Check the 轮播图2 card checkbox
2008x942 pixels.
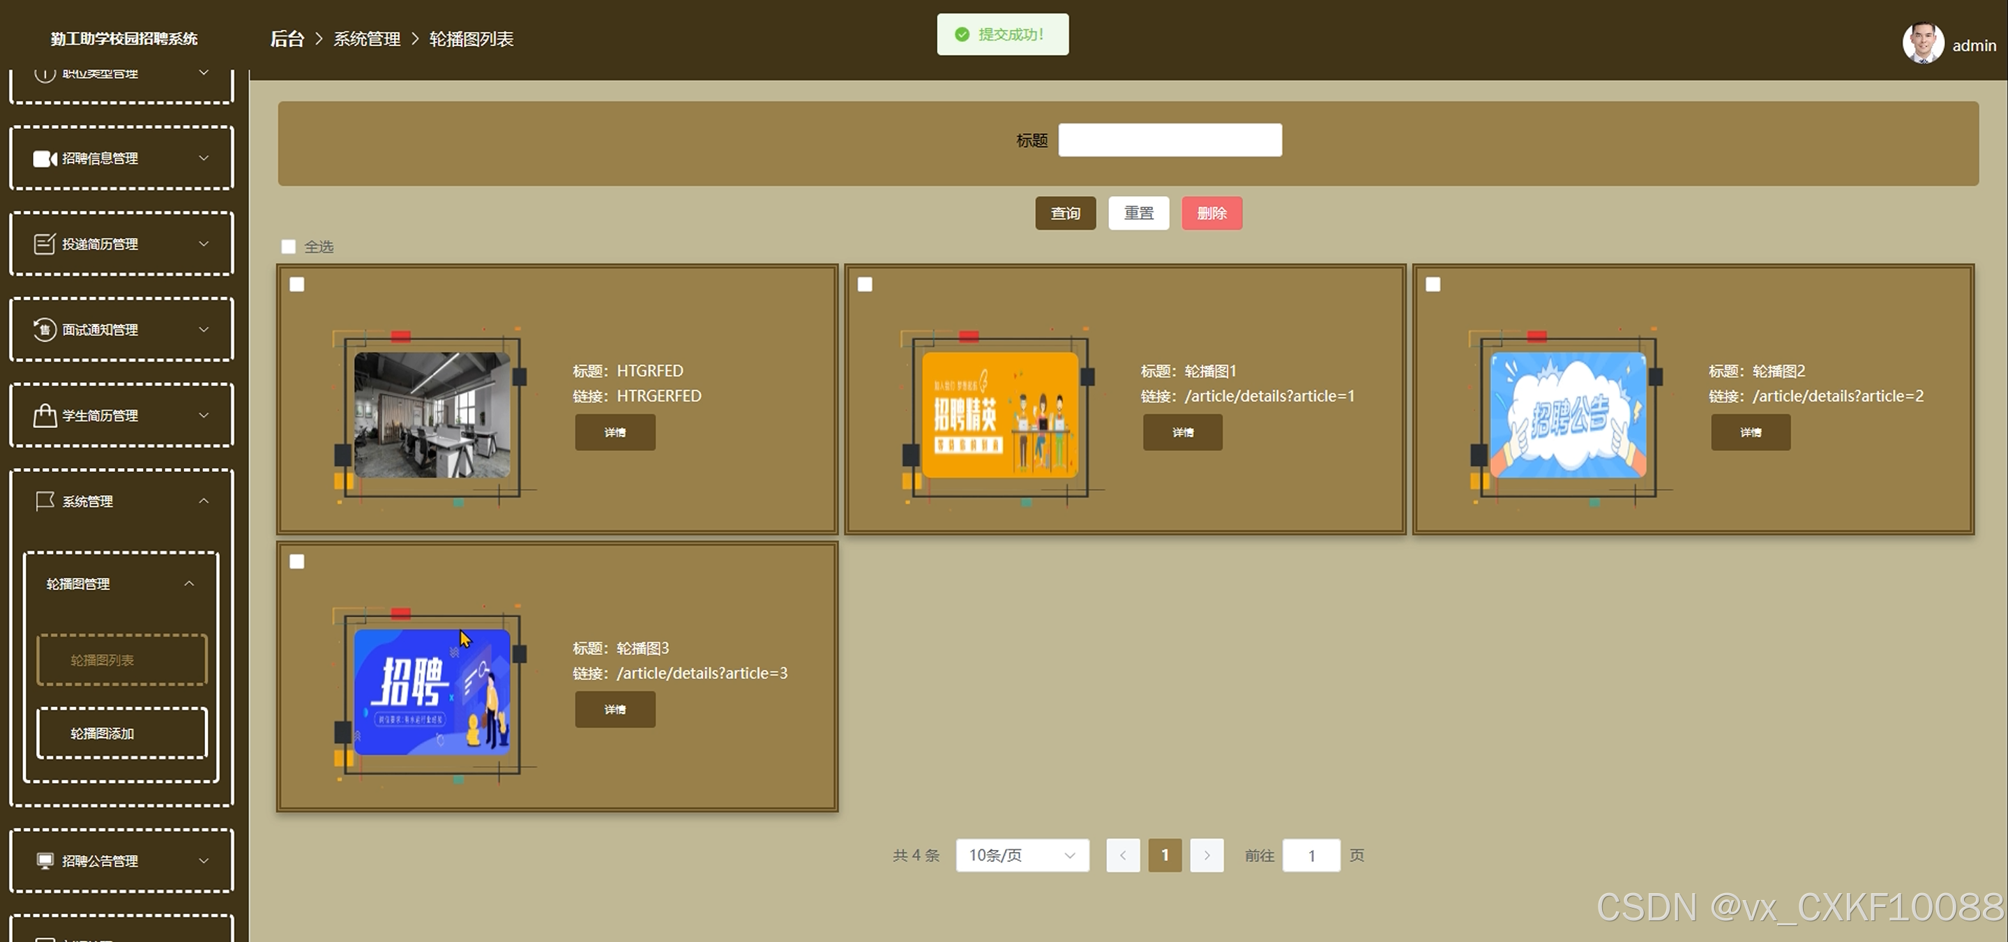pyautogui.click(x=1433, y=284)
